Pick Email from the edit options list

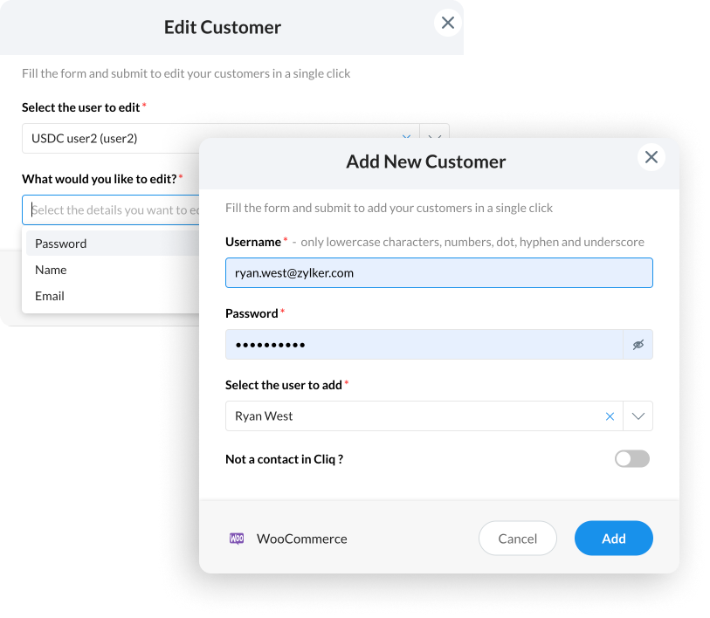coord(50,296)
